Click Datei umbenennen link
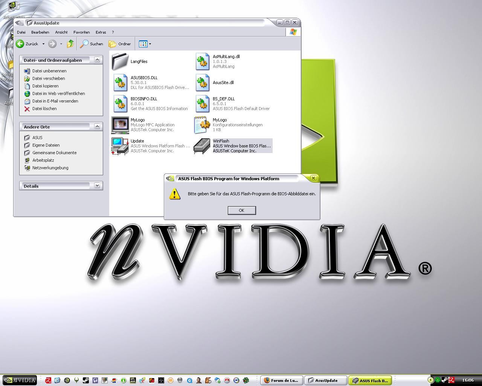 tap(49, 71)
